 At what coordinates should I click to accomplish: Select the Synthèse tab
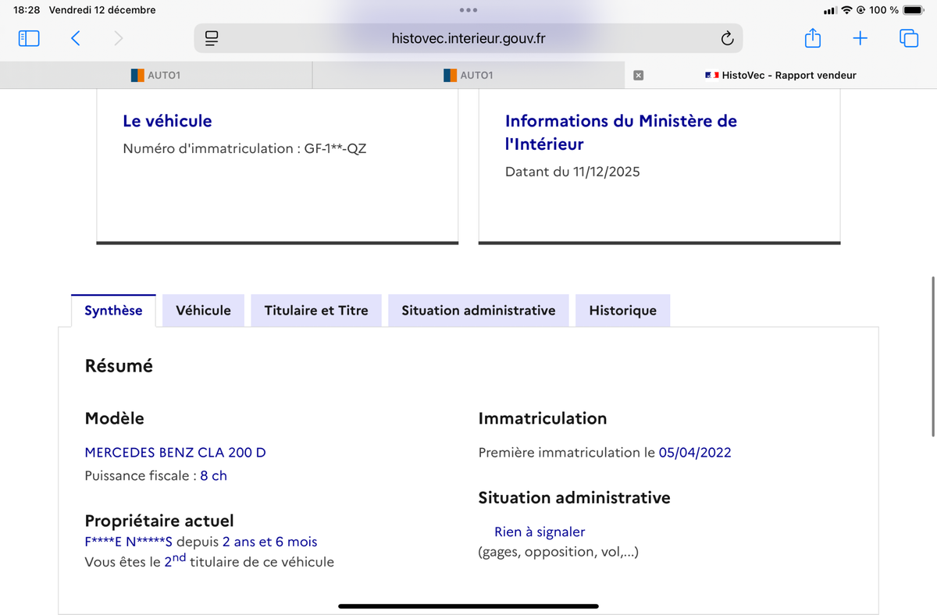point(113,311)
